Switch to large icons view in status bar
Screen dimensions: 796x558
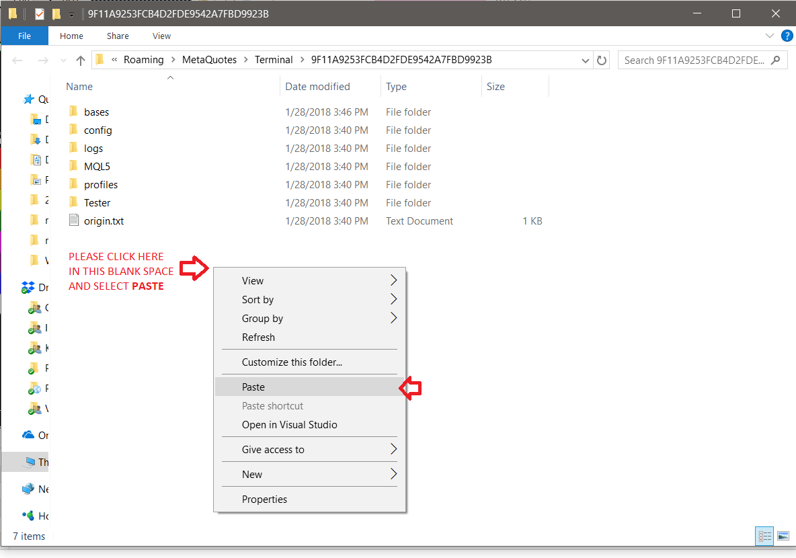pos(783,536)
